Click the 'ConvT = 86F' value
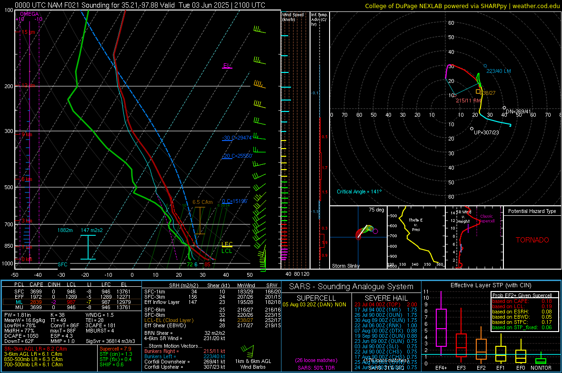 [x=64, y=326]
